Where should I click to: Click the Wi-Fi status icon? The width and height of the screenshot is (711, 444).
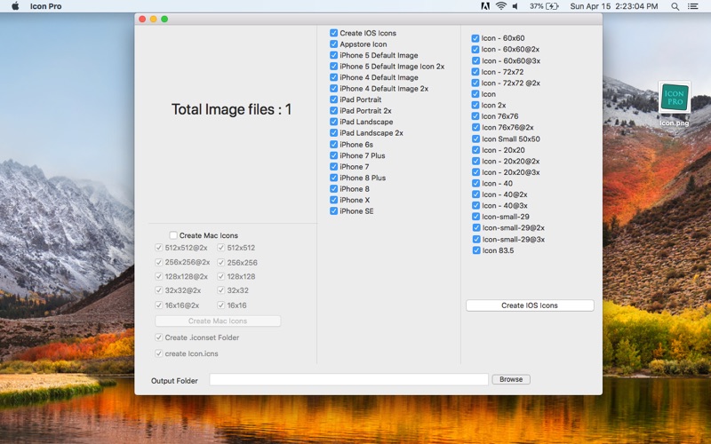coord(500,6)
